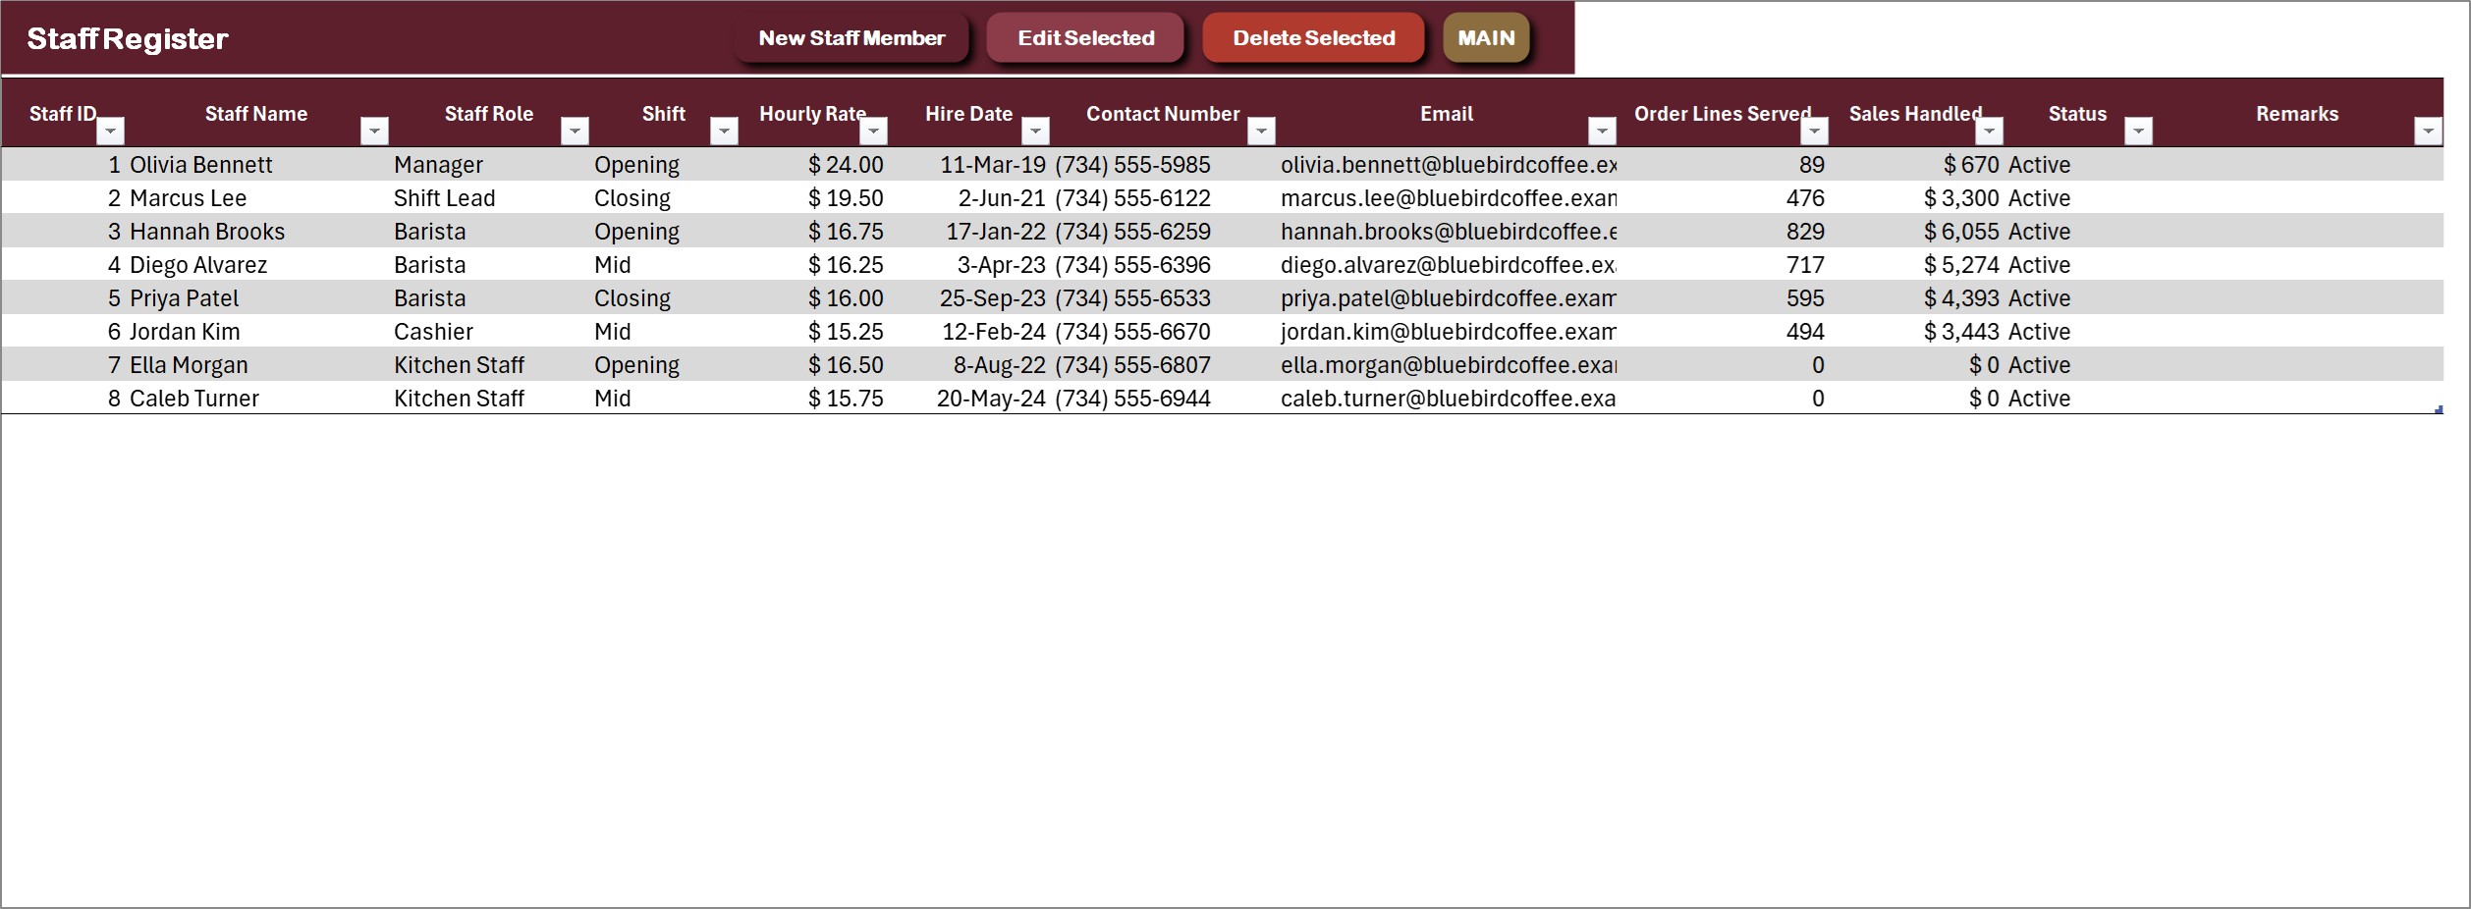Click the Remarks cell in Olivia Bennett's row

2298,165
